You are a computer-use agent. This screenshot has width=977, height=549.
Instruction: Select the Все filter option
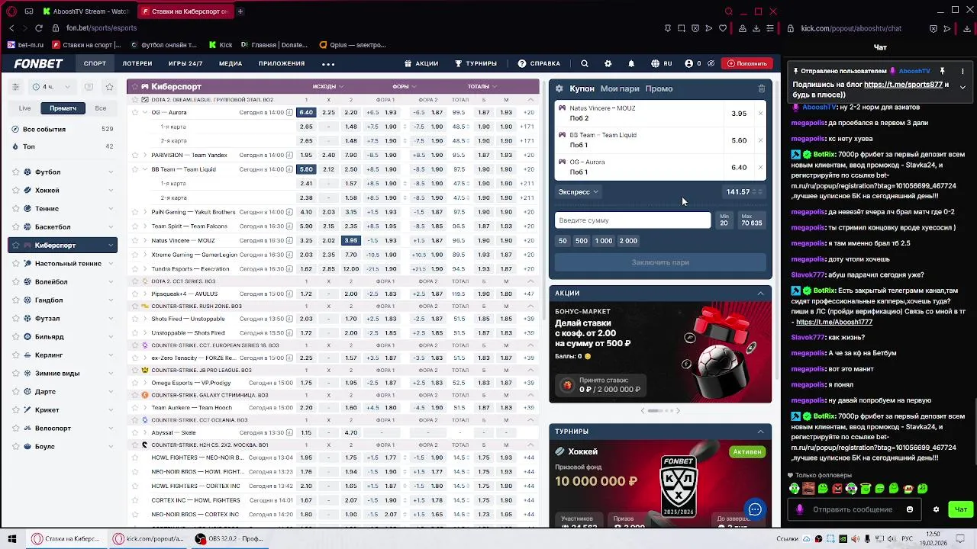click(101, 108)
